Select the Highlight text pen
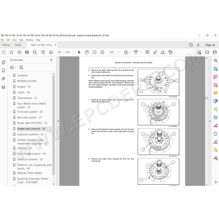The width and height of the screenshot is (219, 219). [155, 52]
